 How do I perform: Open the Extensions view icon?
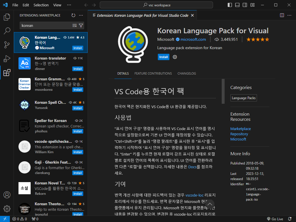7,73
